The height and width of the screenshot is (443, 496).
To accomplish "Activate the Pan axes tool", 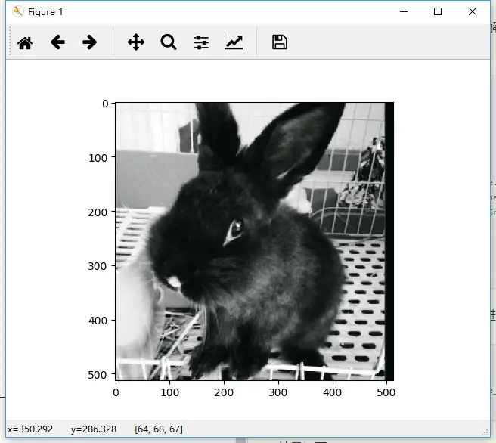I will coord(136,42).
